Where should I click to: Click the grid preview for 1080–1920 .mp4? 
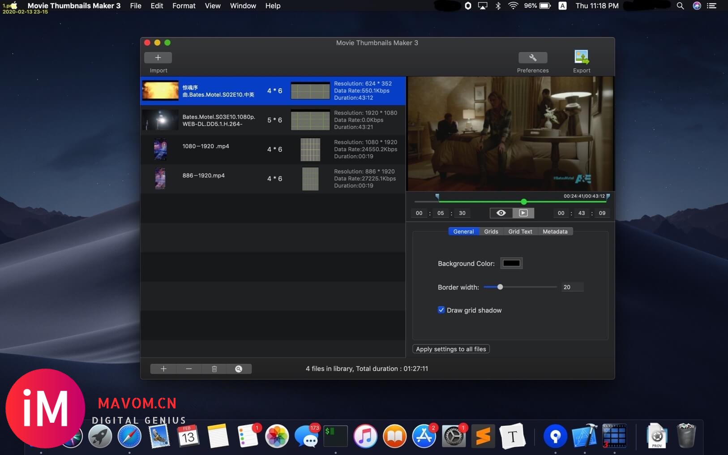point(310,149)
